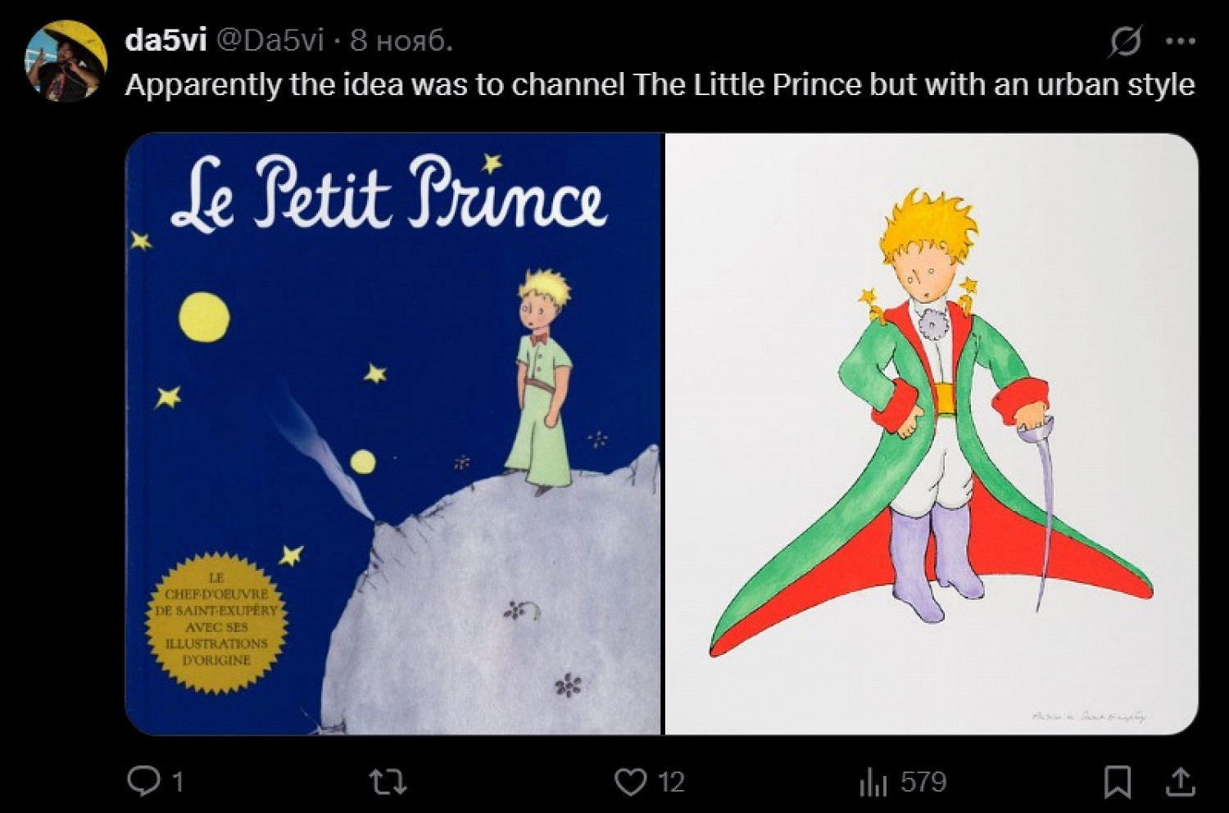
Task: Open the Le Petit Prince book cover image
Action: 393,434
